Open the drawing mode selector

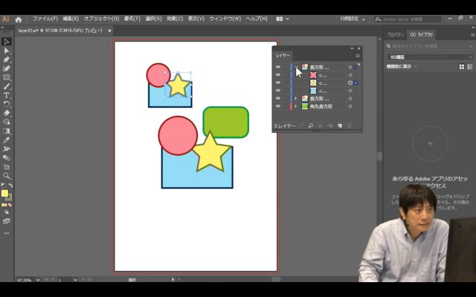pyautogui.click(x=7, y=212)
